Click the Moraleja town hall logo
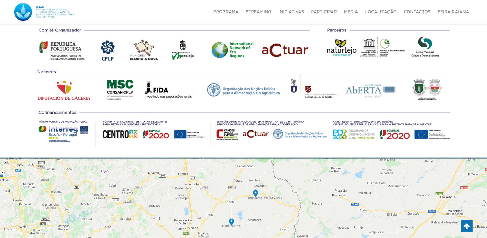Image resolution: width=487 pixels, height=238 pixels. 183,50
